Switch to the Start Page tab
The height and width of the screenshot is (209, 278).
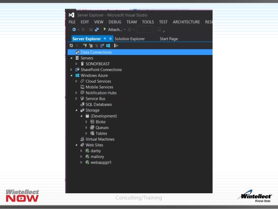(x=169, y=39)
